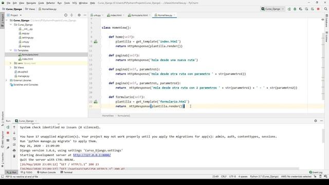The image size is (329, 185).
Task: Open Terminal tool window tab
Action: coord(66,172)
